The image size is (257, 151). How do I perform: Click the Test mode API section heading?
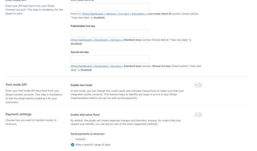tap(18, 85)
